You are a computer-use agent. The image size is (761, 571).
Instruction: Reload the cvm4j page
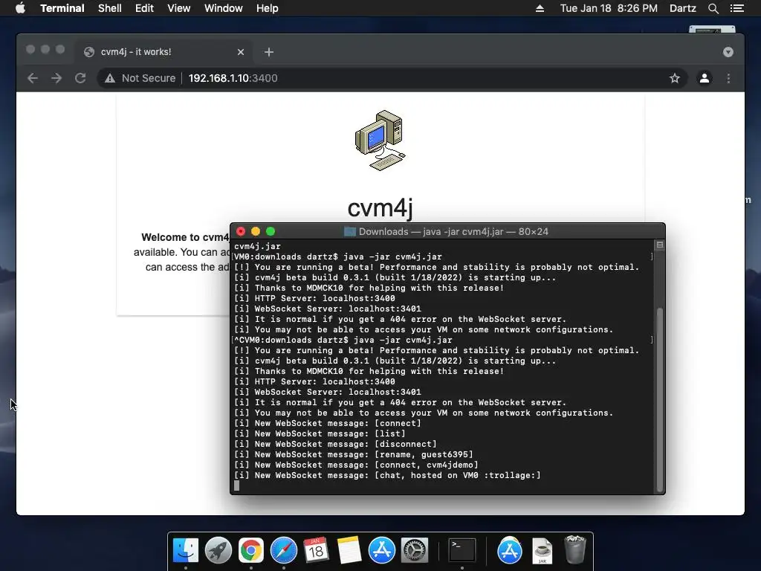(80, 78)
